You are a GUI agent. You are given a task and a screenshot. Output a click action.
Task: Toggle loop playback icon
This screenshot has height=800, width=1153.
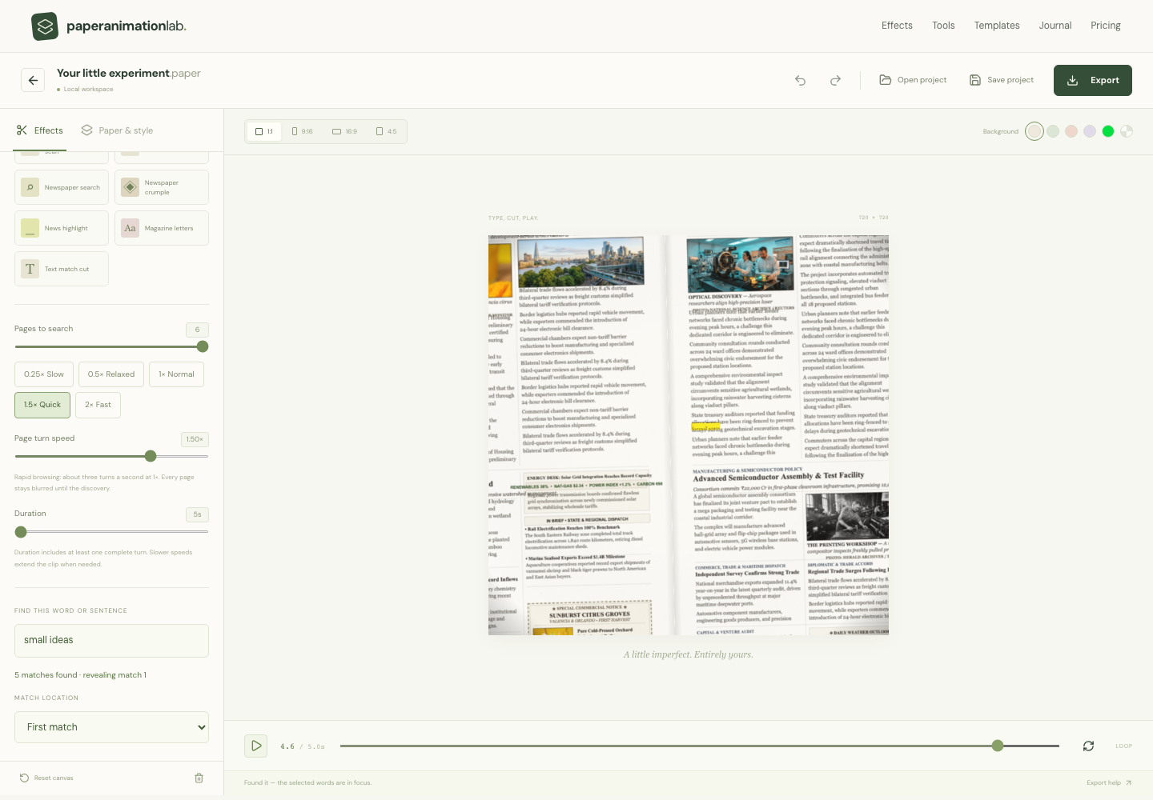[1088, 746]
